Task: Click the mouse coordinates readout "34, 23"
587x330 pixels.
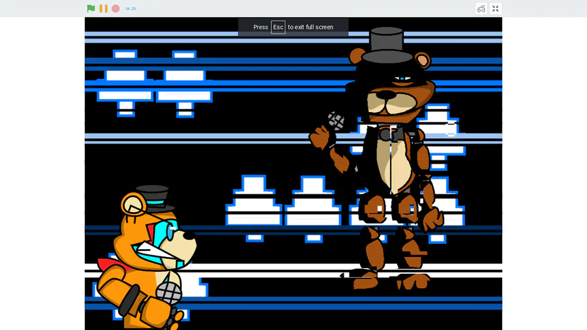Action: tap(130, 8)
